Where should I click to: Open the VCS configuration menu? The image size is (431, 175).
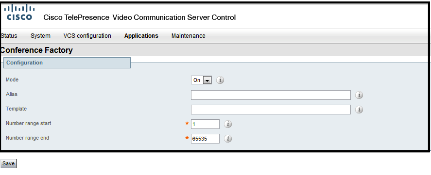point(87,36)
